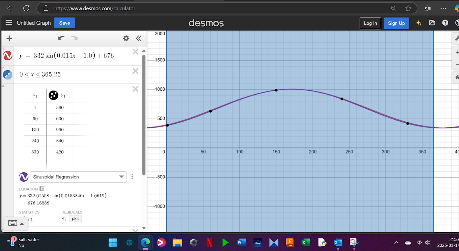Export regression equation to expression list
Image resolution: width=459 pixels, height=251 pixels.
[42, 189]
